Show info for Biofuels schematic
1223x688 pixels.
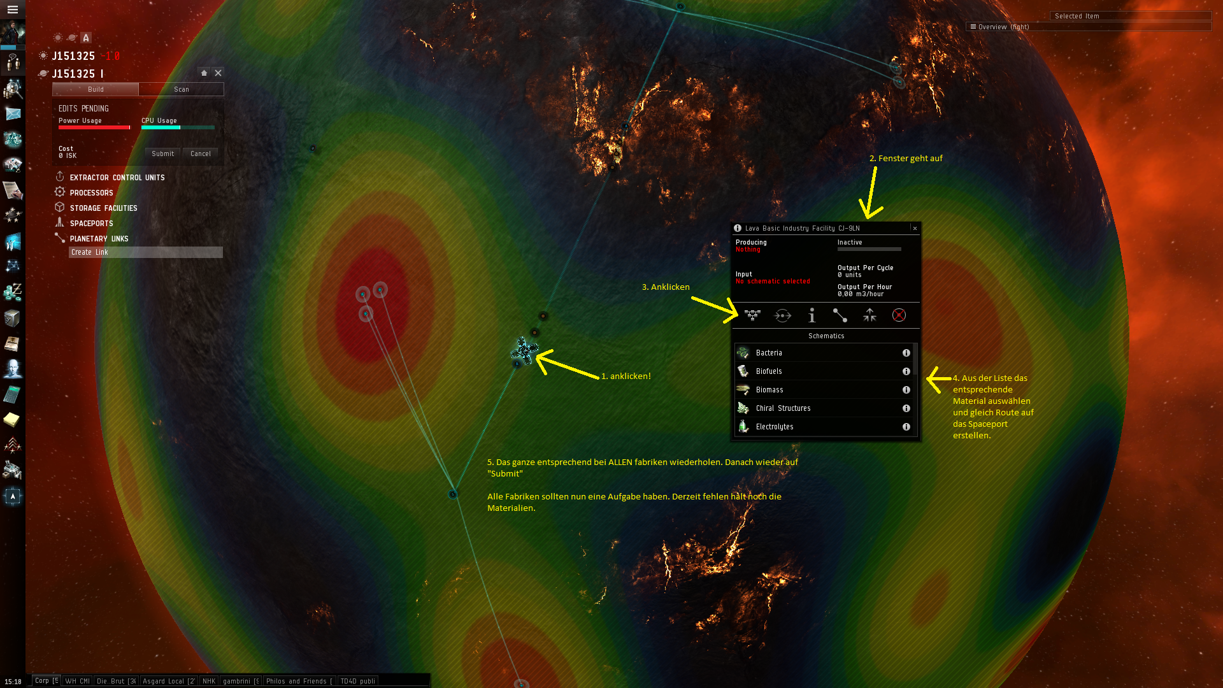[x=906, y=371]
